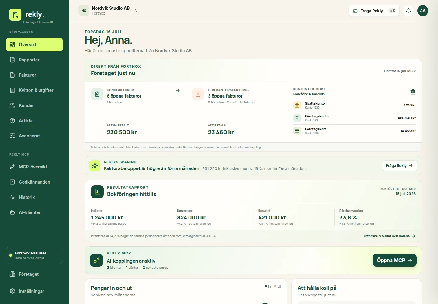Click Fråga Rekly button in spaning banner
Viewport: 438px width, 304px height.
(399, 166)
